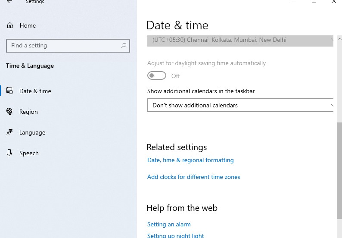Image resolution: width=342 pixels, height=238 pixels.
Task: Toggle daylight saving time adjustment switch
Action: [x=157, y=76]
